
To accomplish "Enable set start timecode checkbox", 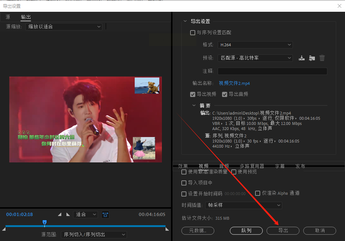I will point(184,194).
